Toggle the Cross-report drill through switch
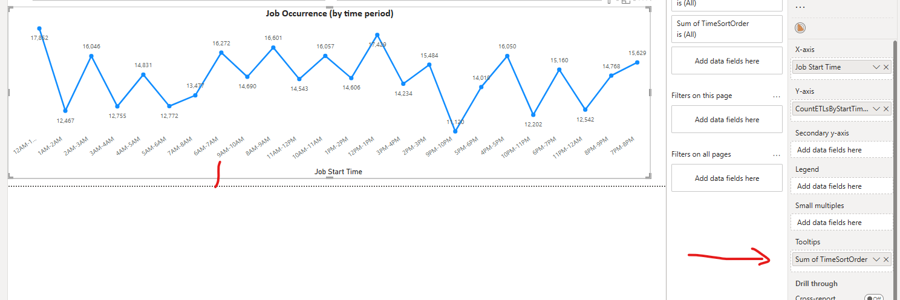Viewport: 900px width, 300px height. coord(874,298)
